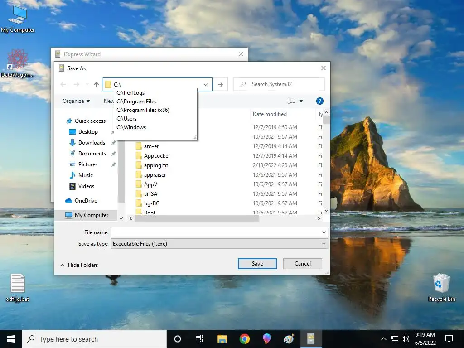
Task: Open the DataWagon desktop shortcut
Action: [x=17, y=63]
